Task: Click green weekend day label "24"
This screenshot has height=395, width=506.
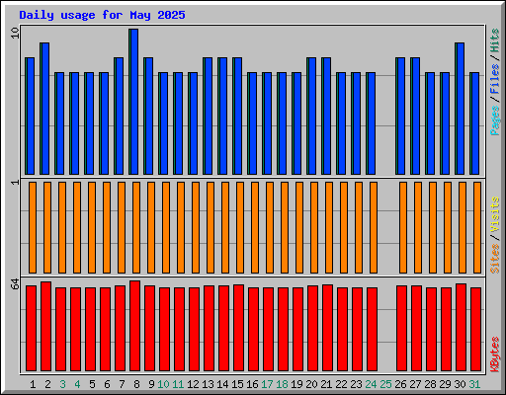Action: point(371,384)
